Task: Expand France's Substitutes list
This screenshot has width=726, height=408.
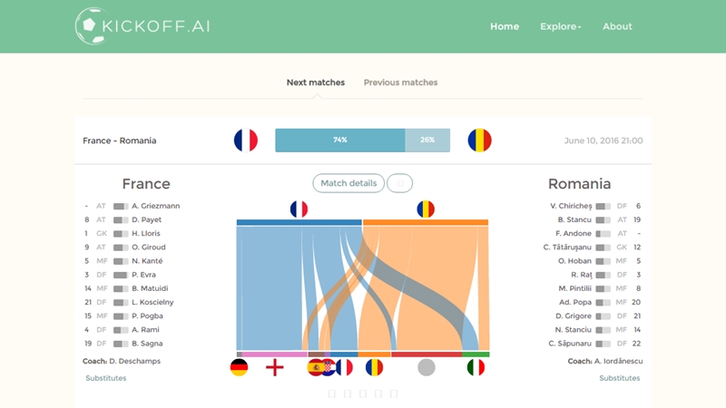Action: point(106,378)
